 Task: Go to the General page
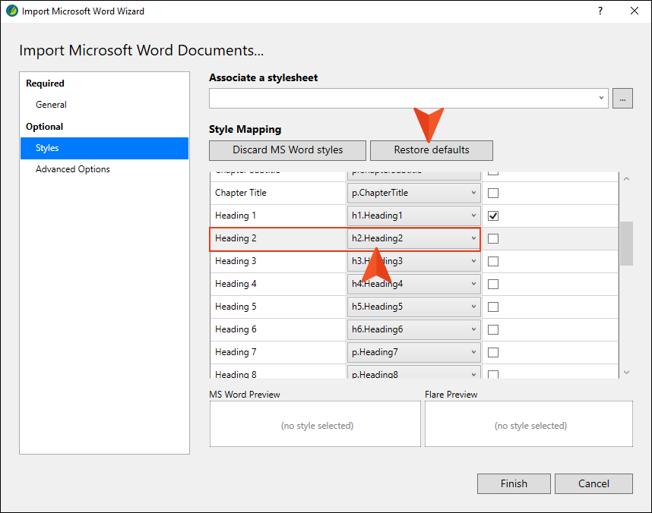click(x=51, y=105)
